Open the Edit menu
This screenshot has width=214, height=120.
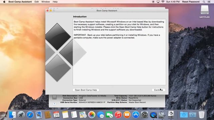pyautogui.click(x=36, y=2)
